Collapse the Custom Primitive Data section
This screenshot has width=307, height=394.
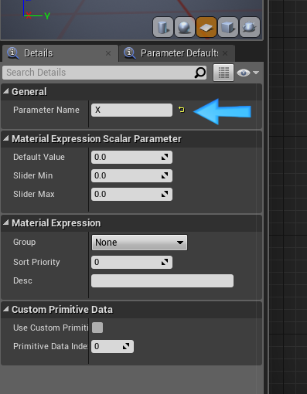point(6,309)
